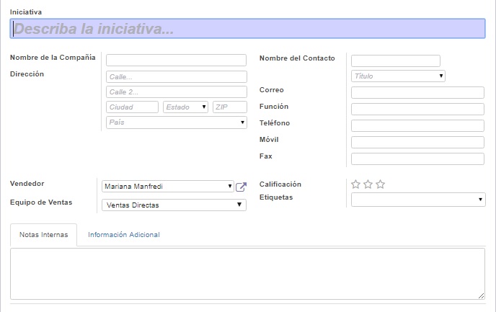The width and height of the screenshot is (496, 312).
Task: Open the Equipo de Ventas dropdown
Action: (x=174, y=205)
